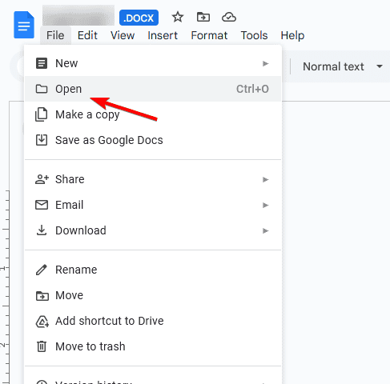
Task: Star this document
Action: point(178,18)
